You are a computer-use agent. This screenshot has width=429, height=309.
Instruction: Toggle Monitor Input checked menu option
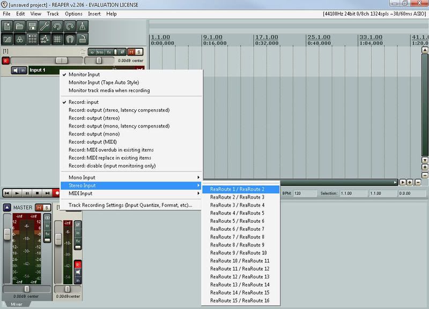(84, 74)
